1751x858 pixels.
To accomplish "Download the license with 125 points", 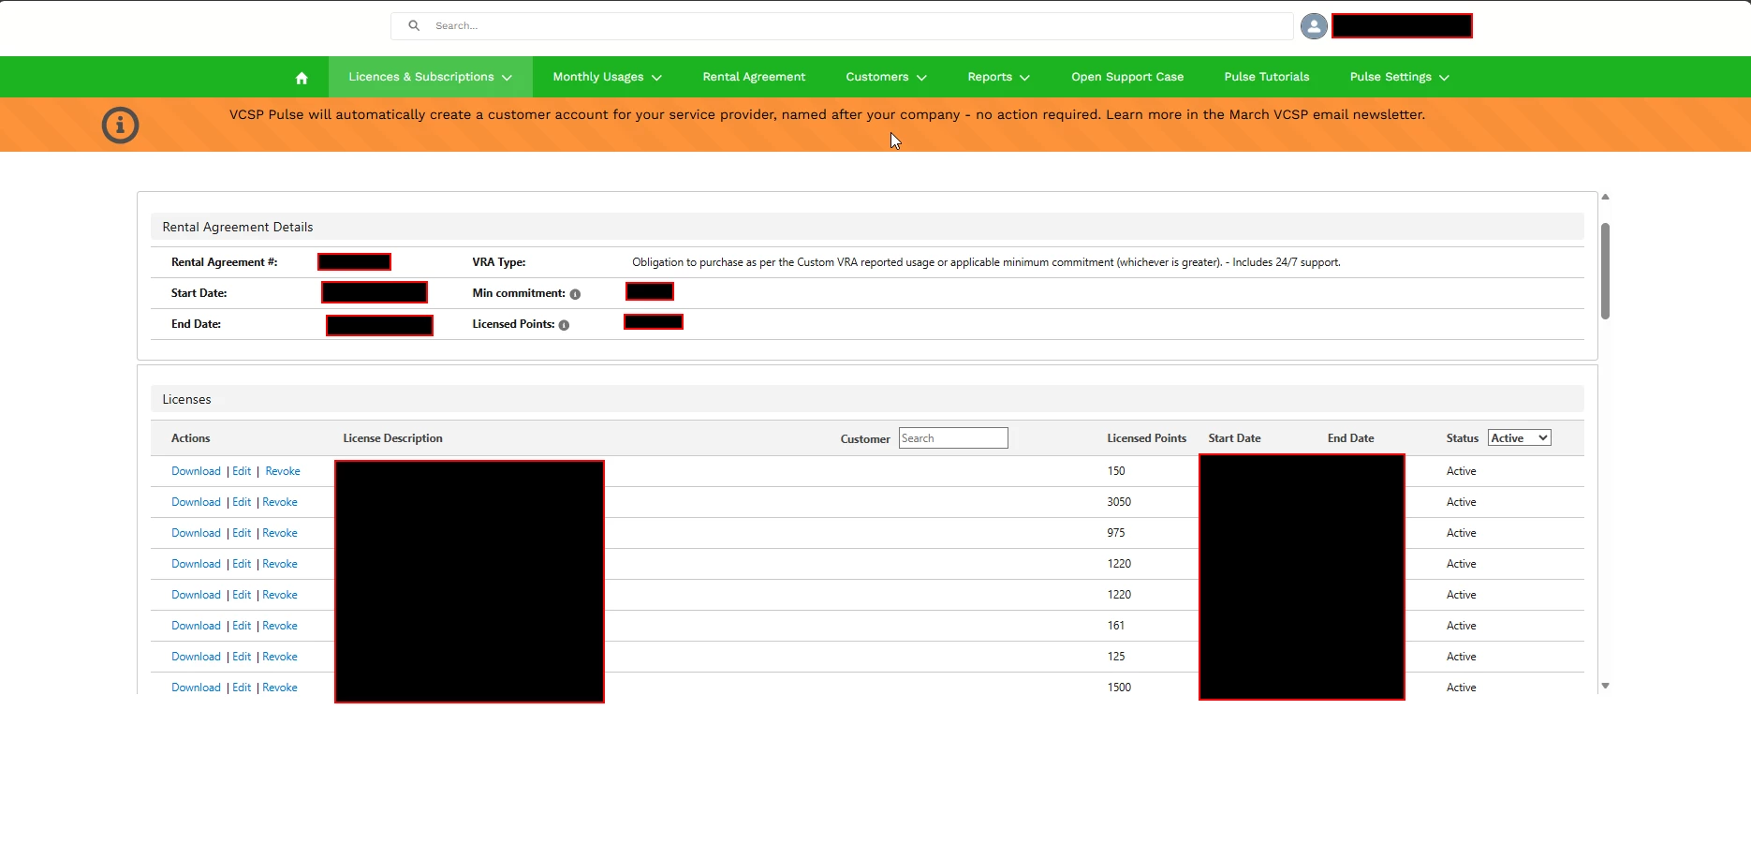I will tap(196, 657).
